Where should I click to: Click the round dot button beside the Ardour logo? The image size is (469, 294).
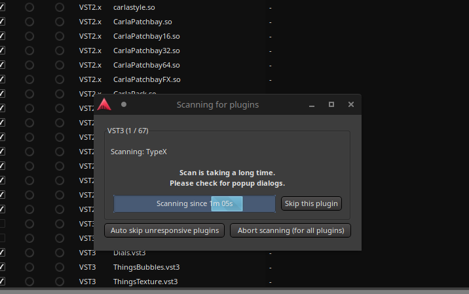[124, 104]
